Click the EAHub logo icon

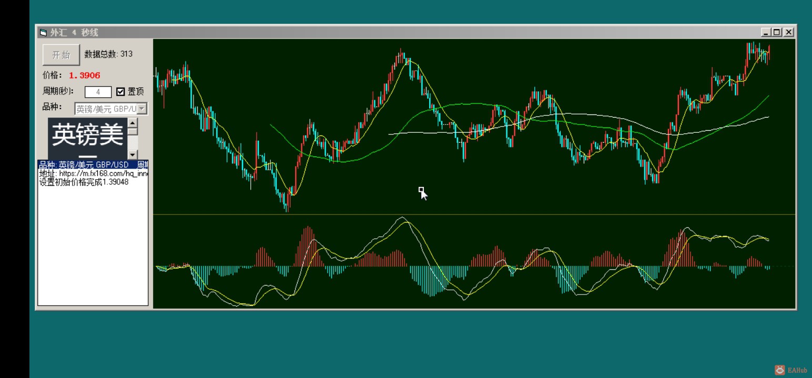[x=780, y=370]
